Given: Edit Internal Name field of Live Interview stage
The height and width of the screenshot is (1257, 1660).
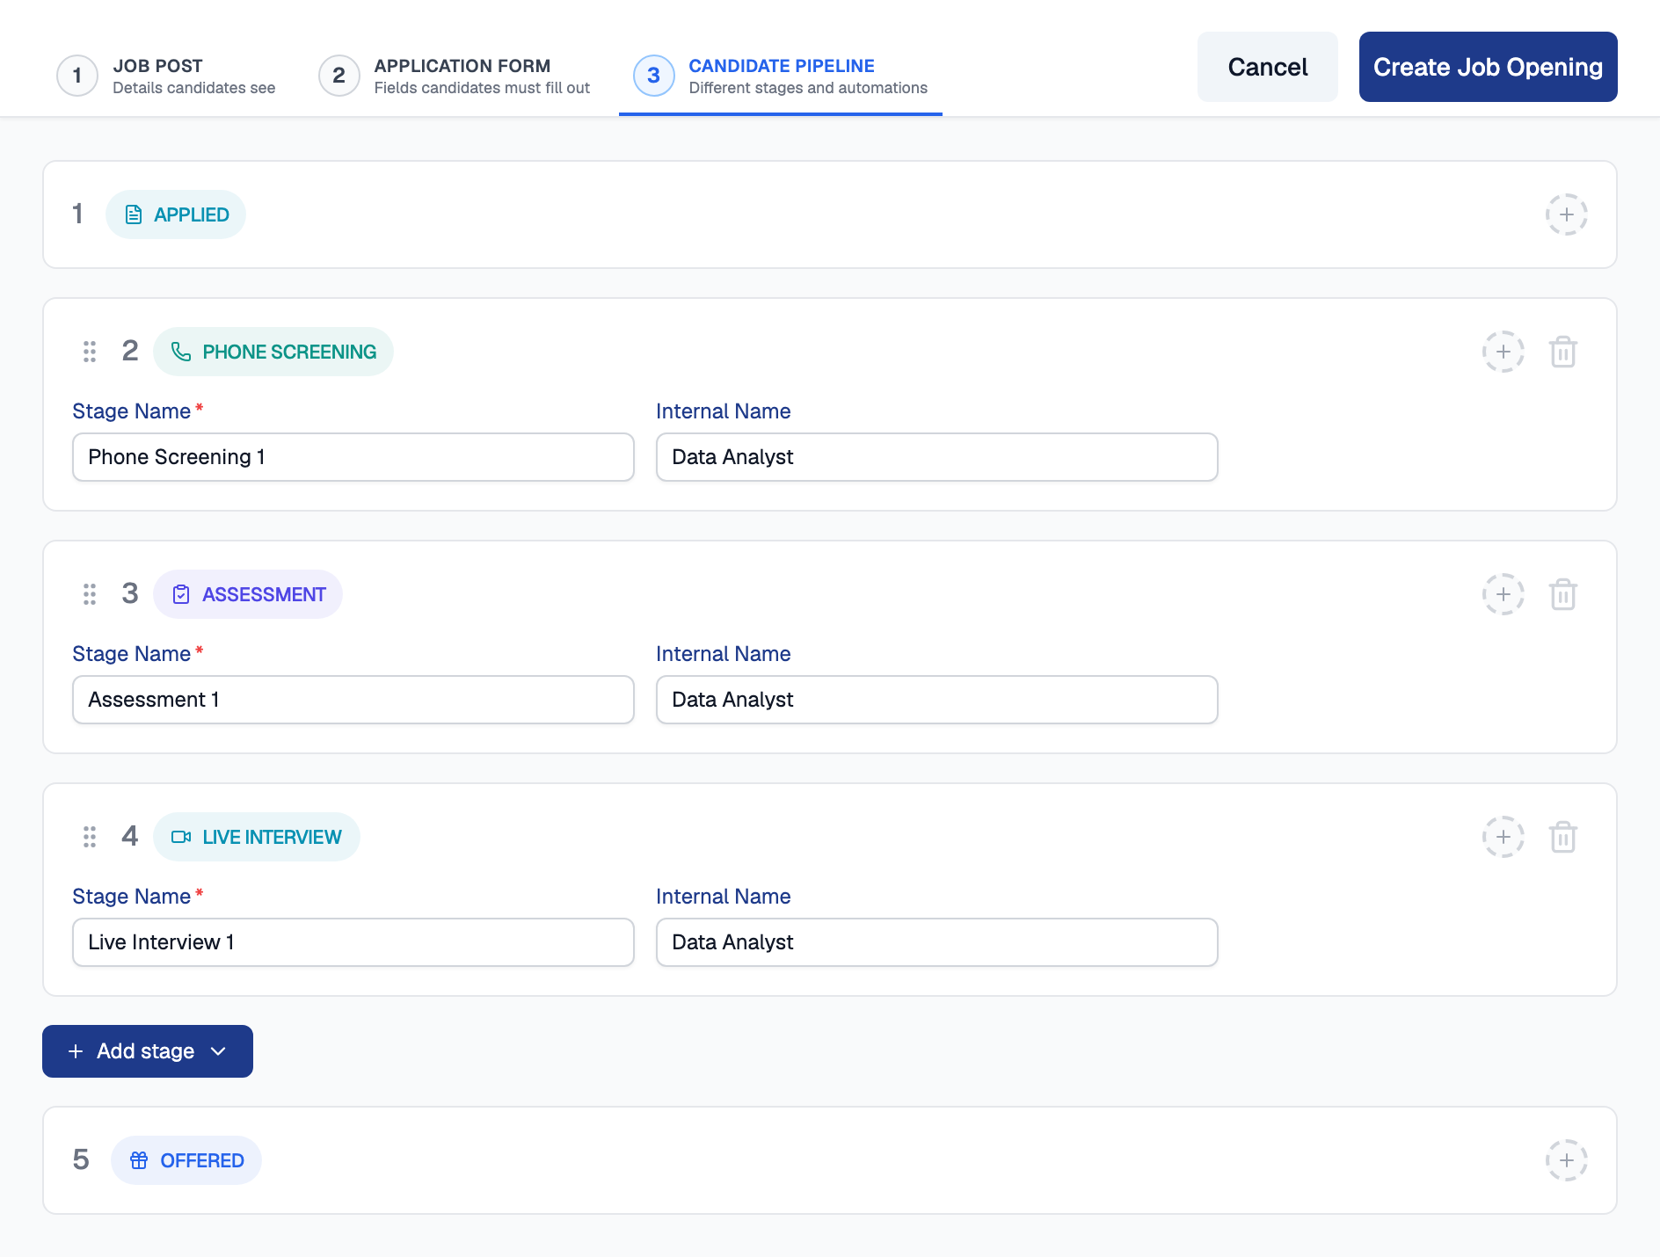Looking at the screenshot, I should click(x=936, y=942).
